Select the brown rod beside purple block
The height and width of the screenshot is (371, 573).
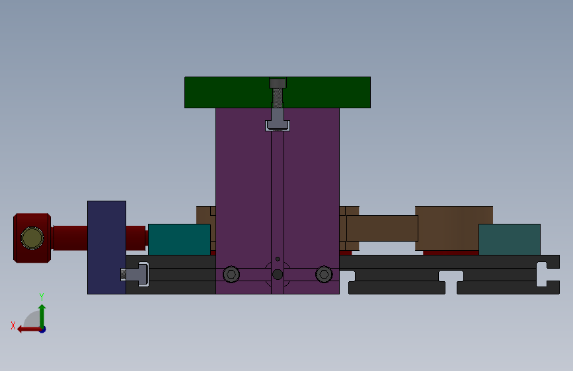click(382, 228)
